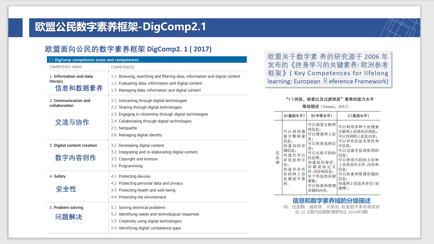Select the citation text below the caption
This screenshot has width=434, height=244.
tap(331, 209)
